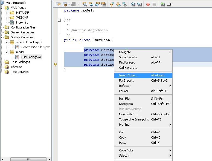
Task: Click the lightbulb hint icon in gutter
Action: pyautogui.click(x=55, y=65)
